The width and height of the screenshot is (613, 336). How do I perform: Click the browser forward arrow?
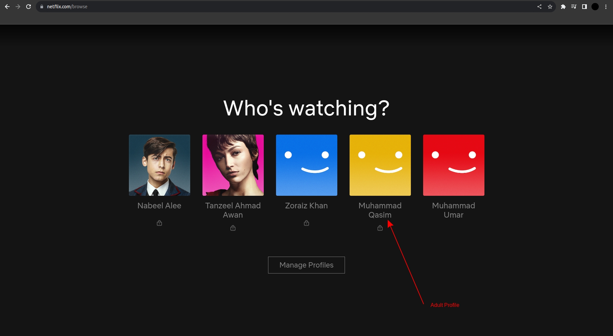(18, 7)
